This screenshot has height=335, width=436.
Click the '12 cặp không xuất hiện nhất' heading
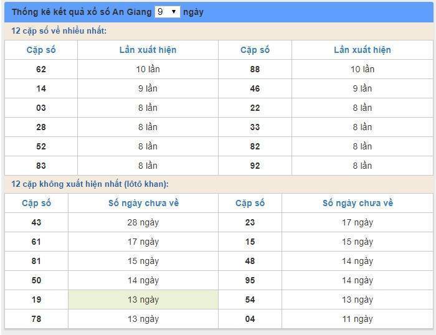pyautogui.click(x=90, y=184)
